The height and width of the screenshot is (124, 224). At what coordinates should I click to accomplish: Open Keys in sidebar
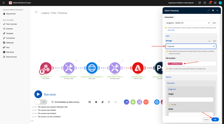pyautogui.click(x=8, y=47)
